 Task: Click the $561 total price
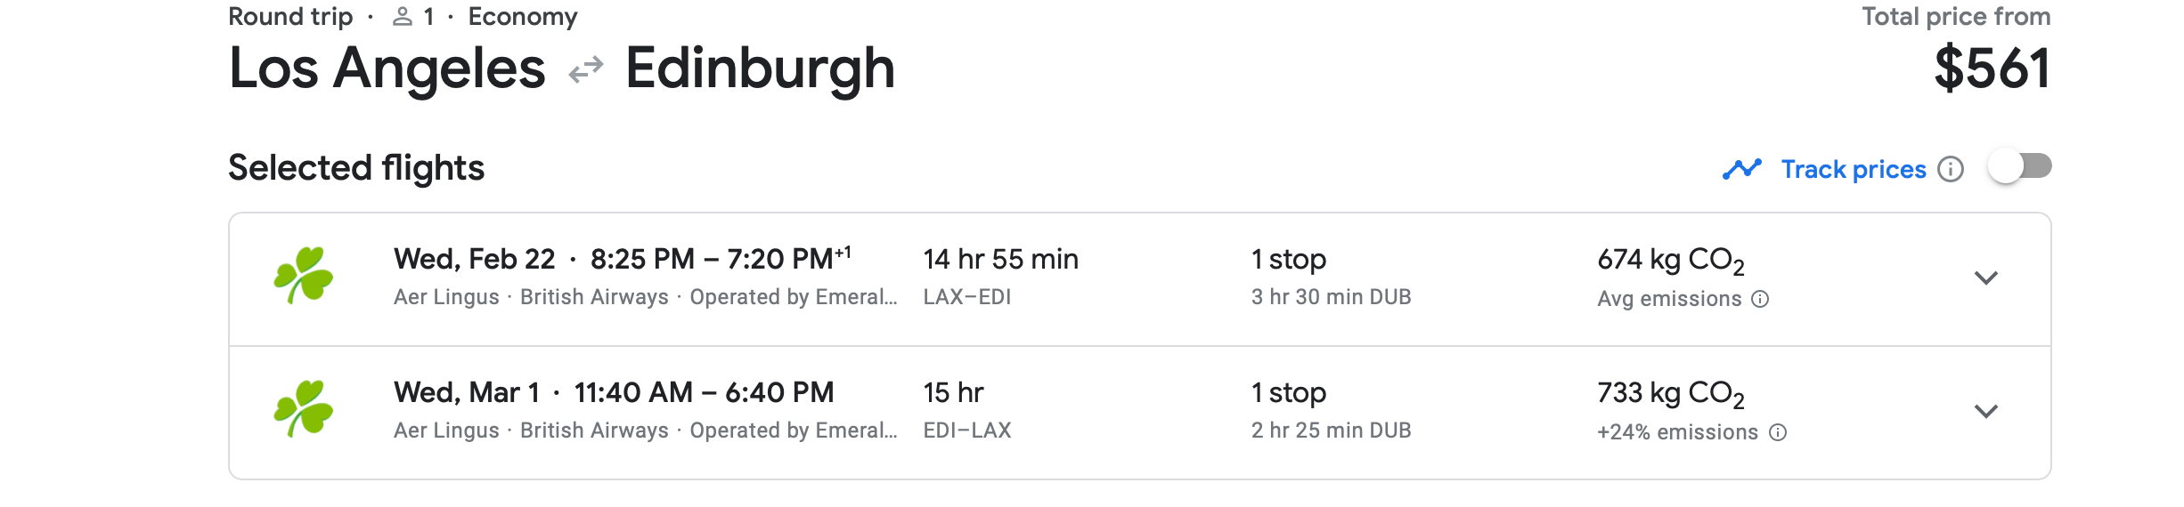(1992, 68)
